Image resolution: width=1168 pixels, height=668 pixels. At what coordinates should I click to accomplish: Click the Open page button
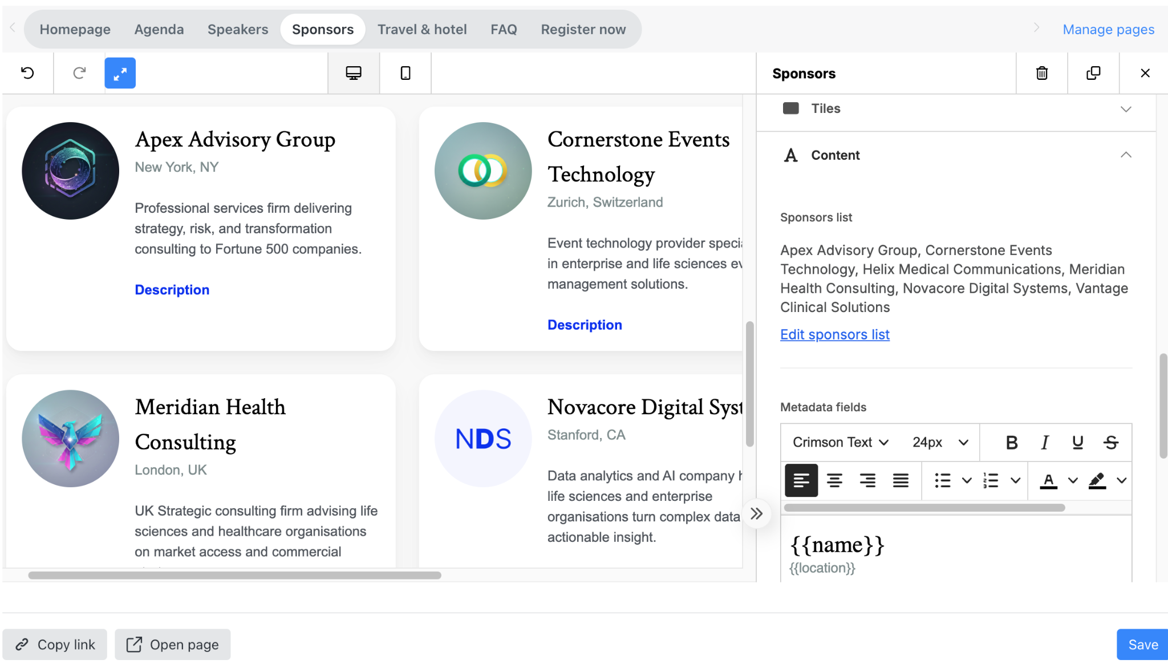tap(173, 645)
